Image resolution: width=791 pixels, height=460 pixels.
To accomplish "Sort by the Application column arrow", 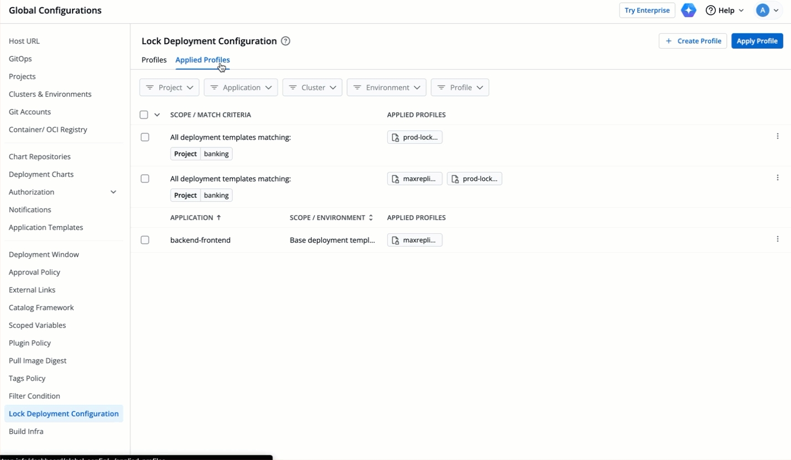I will (x=218, y=218).
